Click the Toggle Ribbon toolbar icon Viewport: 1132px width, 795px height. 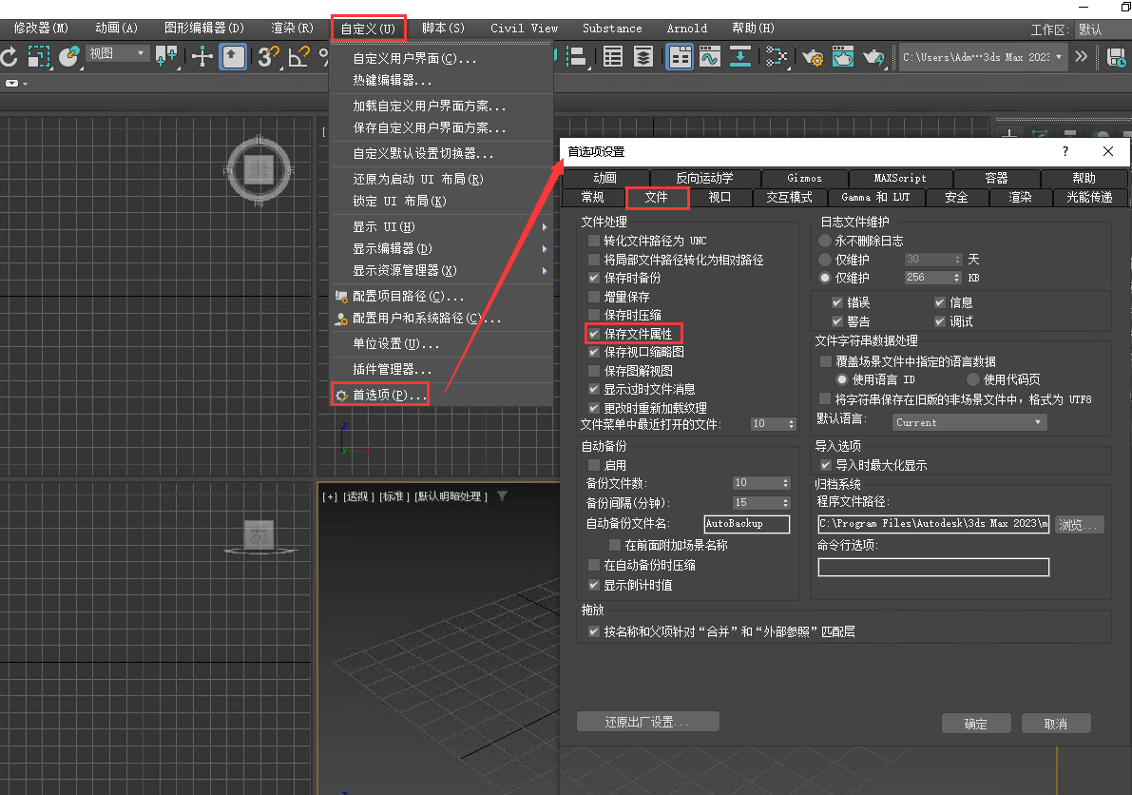click(x=680, y=57)
